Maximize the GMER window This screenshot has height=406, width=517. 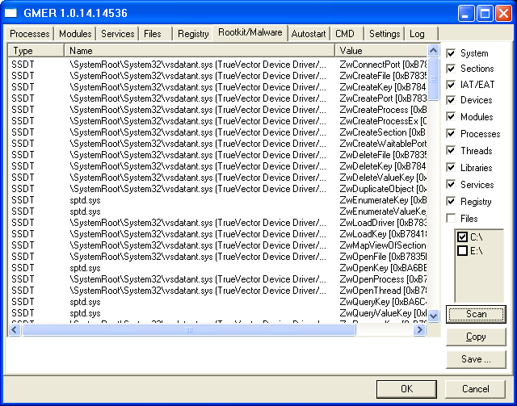485,13
